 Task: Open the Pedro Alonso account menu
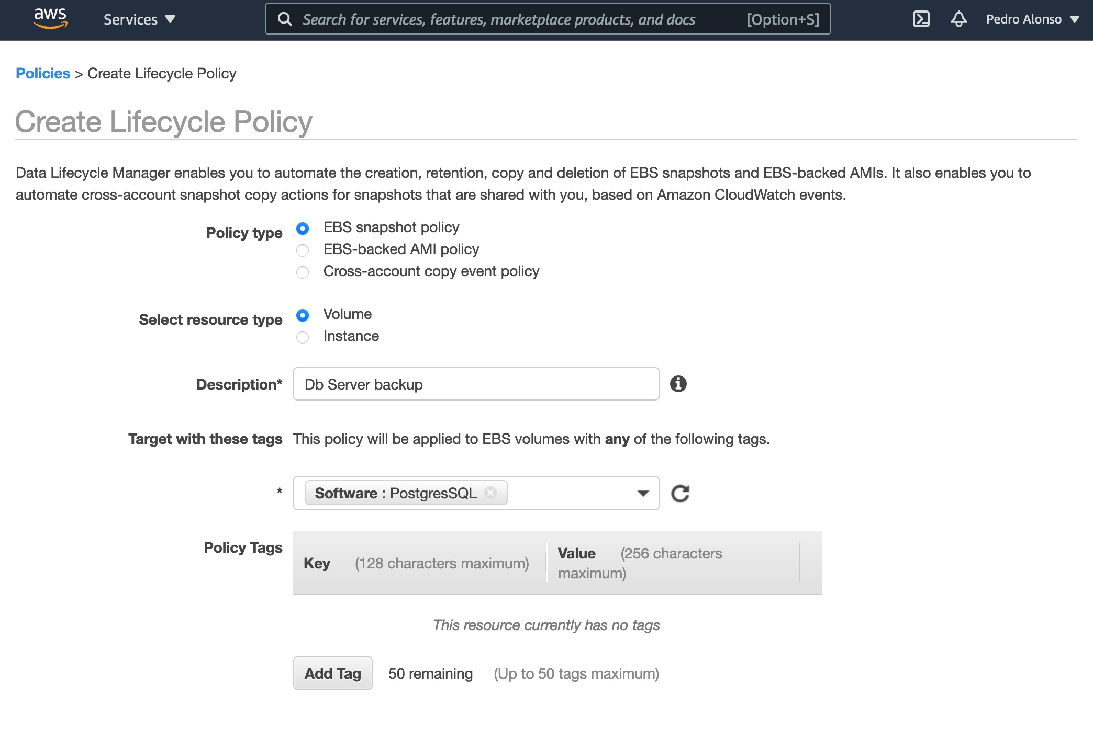pos(1032,19)
